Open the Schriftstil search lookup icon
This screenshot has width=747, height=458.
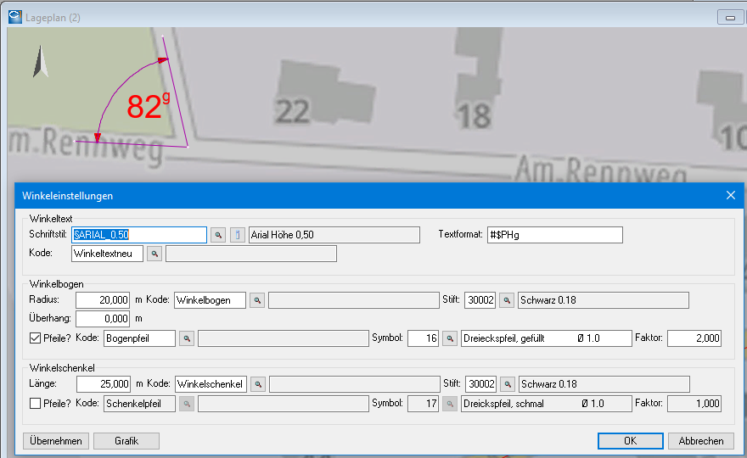(x=218, y=235)
